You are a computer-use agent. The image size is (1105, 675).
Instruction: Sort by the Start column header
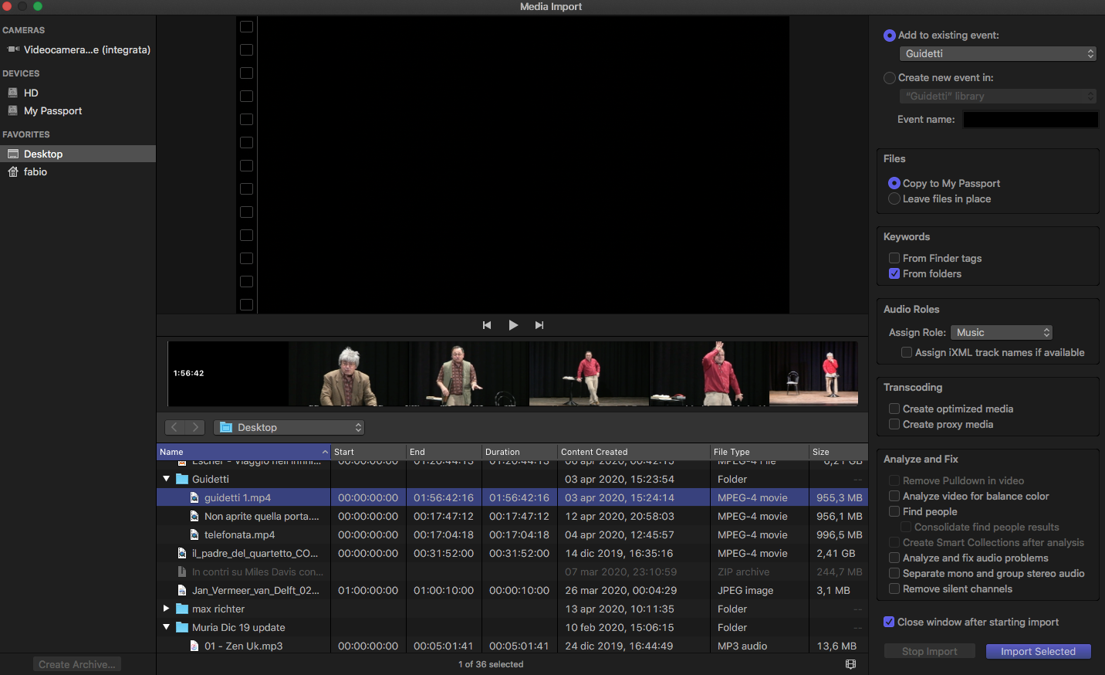pos(369,452)
